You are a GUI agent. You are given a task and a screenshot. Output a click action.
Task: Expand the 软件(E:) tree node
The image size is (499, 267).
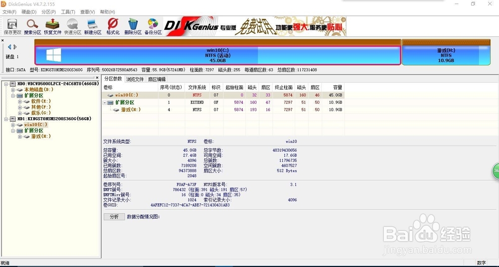point(20,101)
